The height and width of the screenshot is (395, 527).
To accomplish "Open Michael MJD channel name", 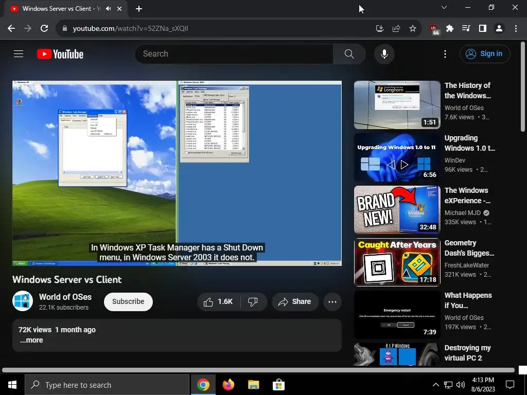I will point(463,212).
